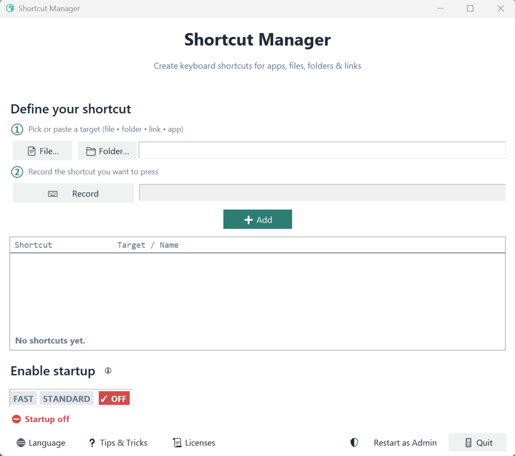Click the Target / Name column header
Screen dimensions: 515x456
coord(148,245)
